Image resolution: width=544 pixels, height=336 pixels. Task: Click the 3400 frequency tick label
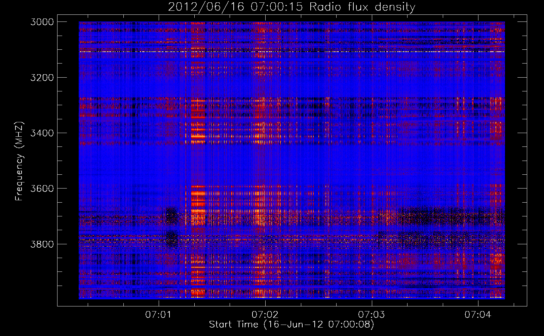pos(42,133)
